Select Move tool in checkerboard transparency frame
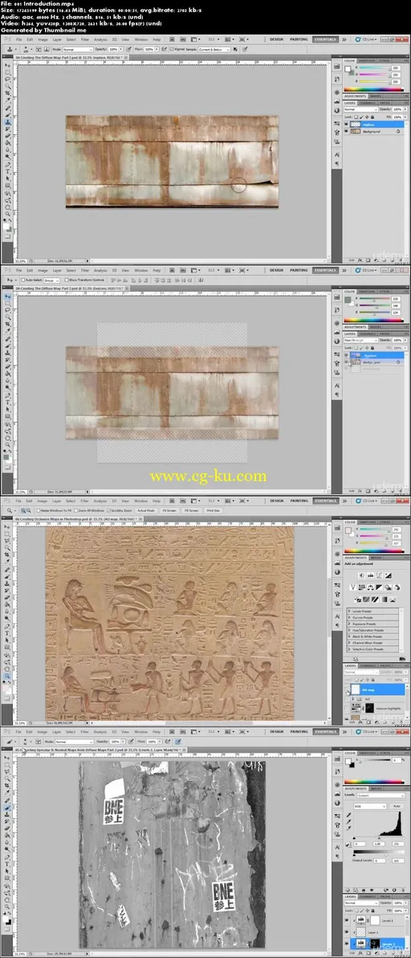 (6, 296)
